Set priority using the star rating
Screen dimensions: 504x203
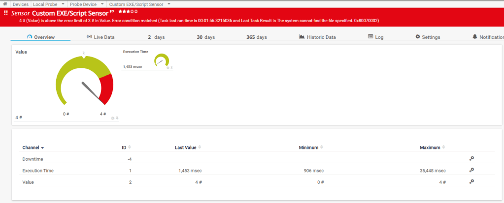(x=128, y=11)
